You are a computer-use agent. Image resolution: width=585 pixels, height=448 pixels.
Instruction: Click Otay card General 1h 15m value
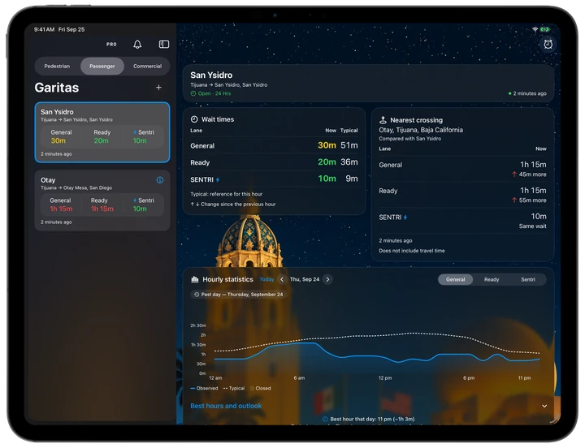pyautogui.click(x=61, y=209)
